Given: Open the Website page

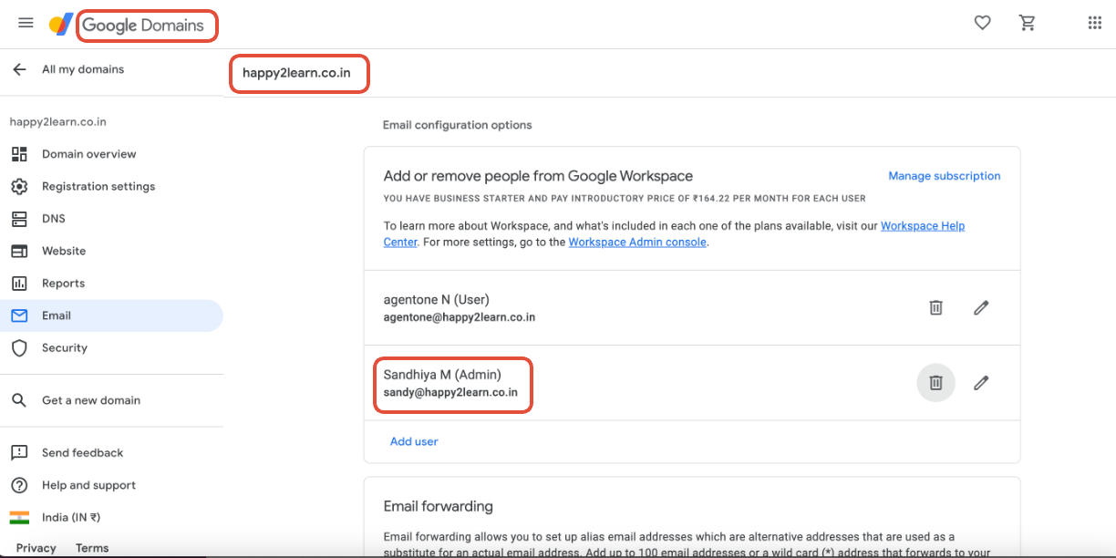Looking at the screenshot, I should [64, 251].
